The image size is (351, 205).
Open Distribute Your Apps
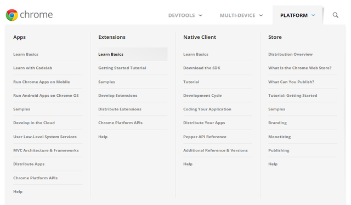point(204,122)
